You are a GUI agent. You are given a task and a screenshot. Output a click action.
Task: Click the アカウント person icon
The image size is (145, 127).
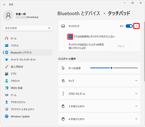click(x=7, y=81)
